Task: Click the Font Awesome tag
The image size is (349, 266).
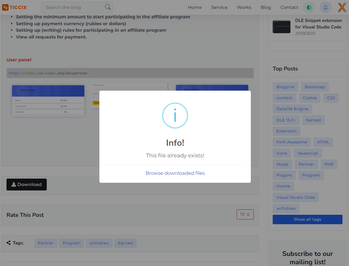Action: click(292, 142)
